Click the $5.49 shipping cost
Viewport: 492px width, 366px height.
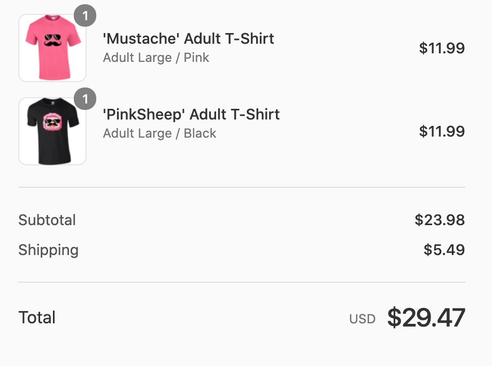[444, 250]
